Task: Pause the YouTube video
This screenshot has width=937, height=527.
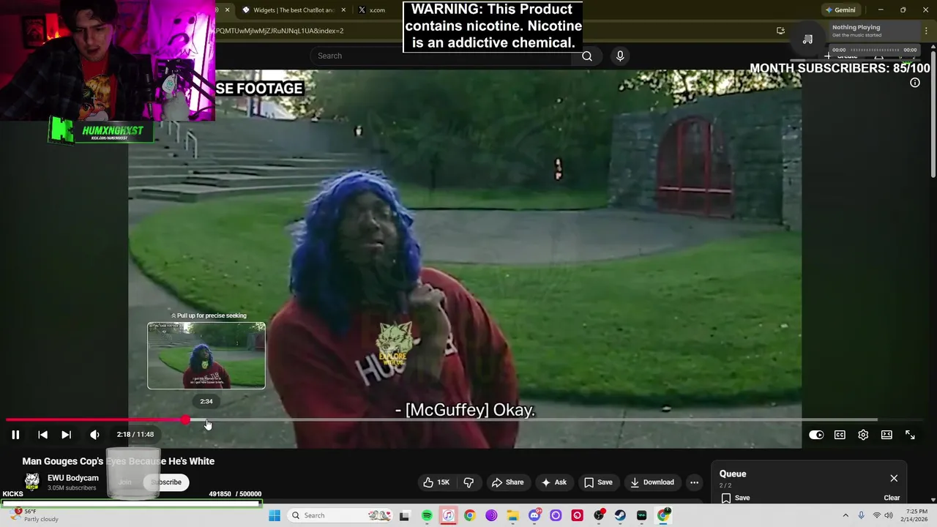Action: click(15, 435)
